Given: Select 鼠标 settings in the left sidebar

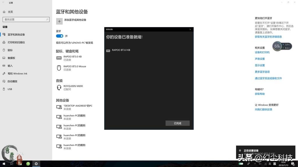Looking at the screenshot, I should [10, 50].
